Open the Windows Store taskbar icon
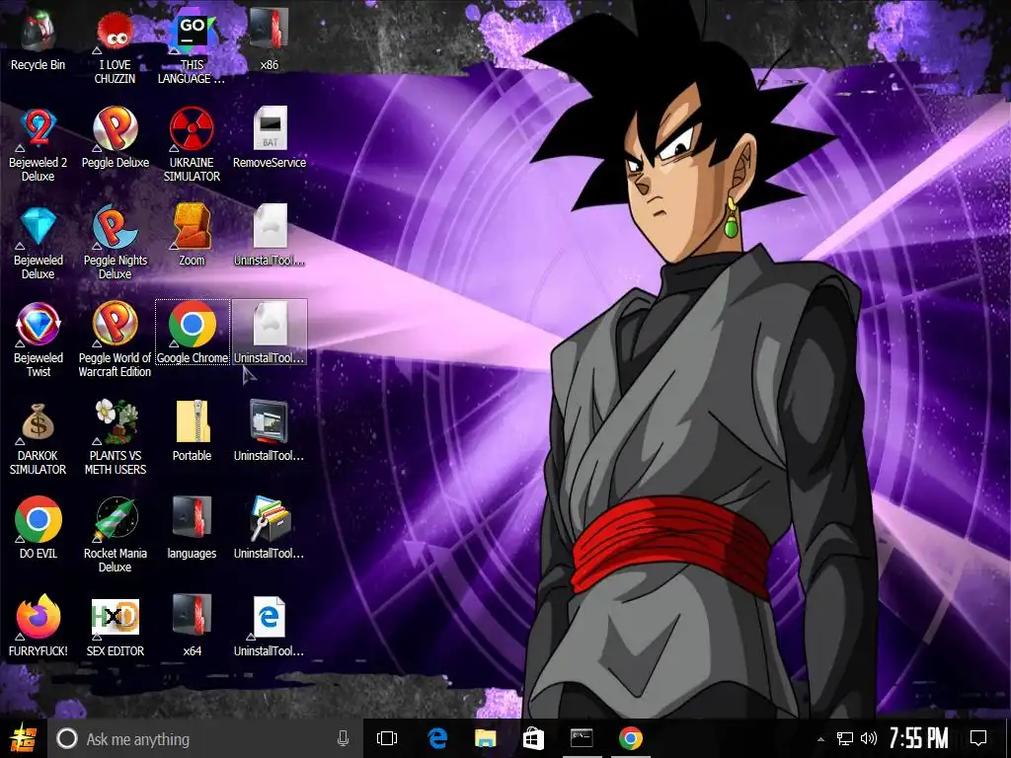The height and width of the screenshot is (758, 1011). click(533, 738)
